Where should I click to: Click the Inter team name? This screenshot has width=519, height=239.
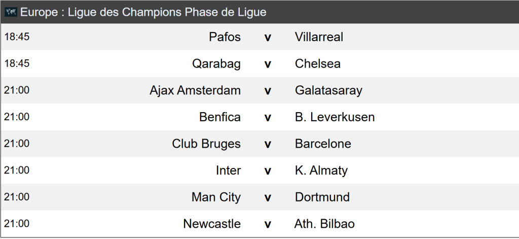click(228, 170)
